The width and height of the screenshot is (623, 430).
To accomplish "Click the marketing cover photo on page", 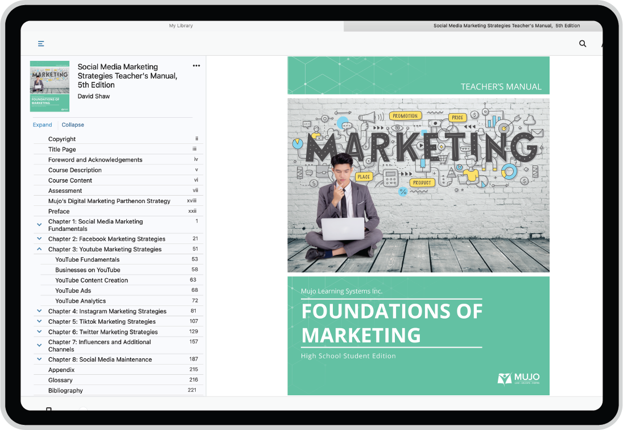I will [x=418, y=185].
